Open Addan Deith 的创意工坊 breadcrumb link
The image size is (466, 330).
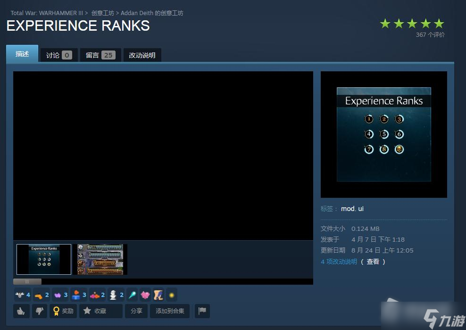click(152, 13)
